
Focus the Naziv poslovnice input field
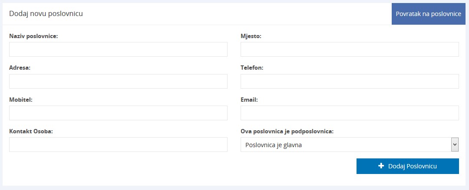click(x=118, y=49)
